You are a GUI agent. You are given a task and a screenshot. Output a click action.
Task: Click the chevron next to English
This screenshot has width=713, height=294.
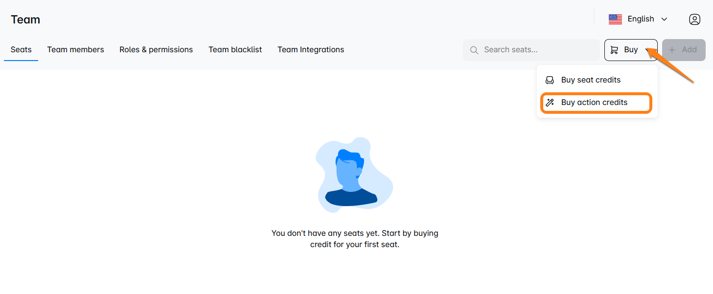tap(664, 20)
